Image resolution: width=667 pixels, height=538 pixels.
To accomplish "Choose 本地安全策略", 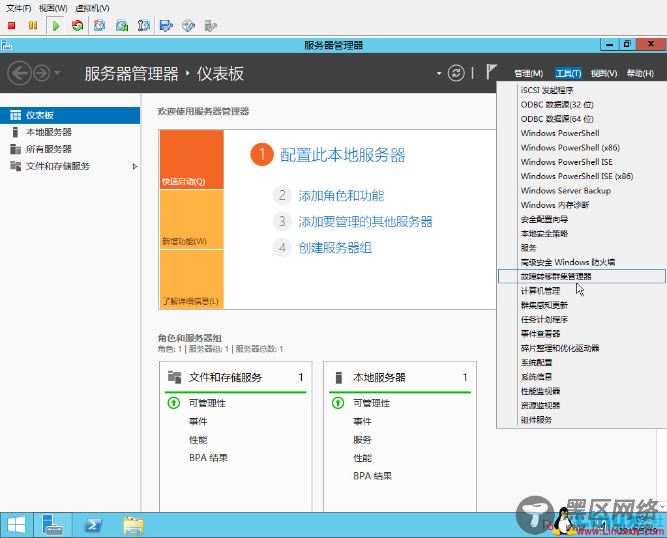I will pyautogui.click(x=582, y=233).
